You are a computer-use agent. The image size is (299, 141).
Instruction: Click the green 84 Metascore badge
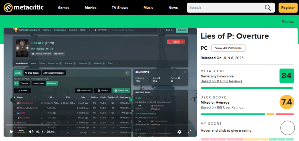pos(286,76)
